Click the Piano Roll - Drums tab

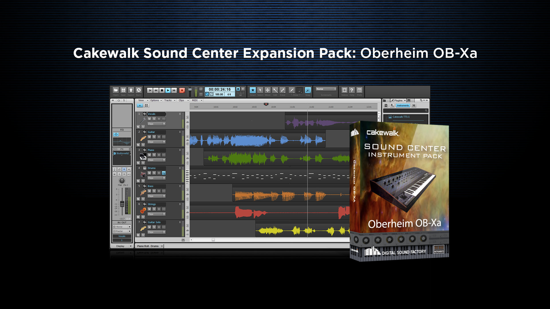click(x=148, y=246)
